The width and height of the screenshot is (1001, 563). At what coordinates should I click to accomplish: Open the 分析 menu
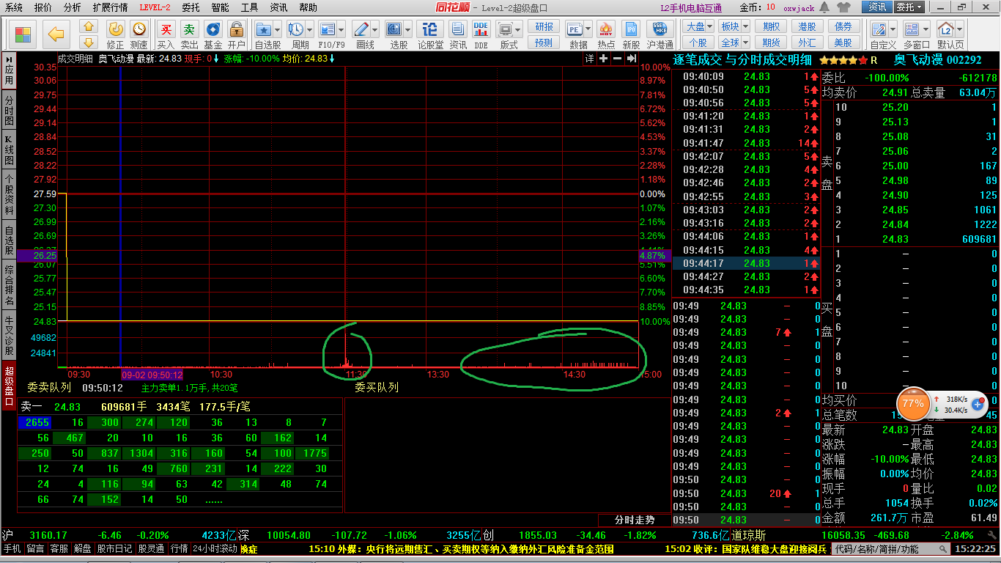tap(73, 7)
